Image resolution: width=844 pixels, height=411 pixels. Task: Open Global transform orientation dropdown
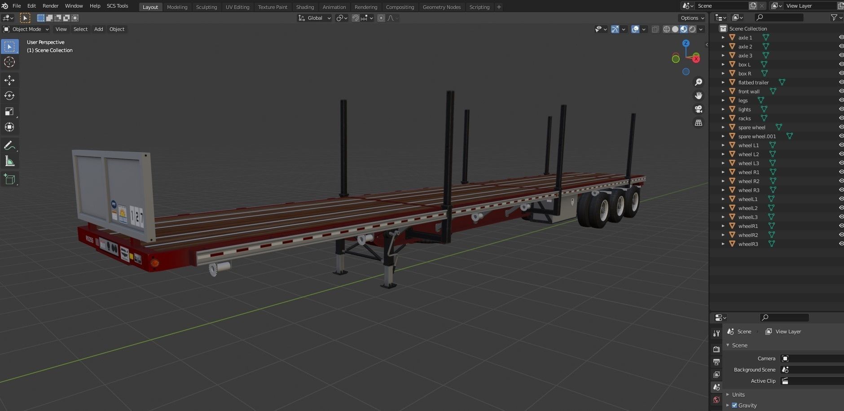(x=314, y=18)
